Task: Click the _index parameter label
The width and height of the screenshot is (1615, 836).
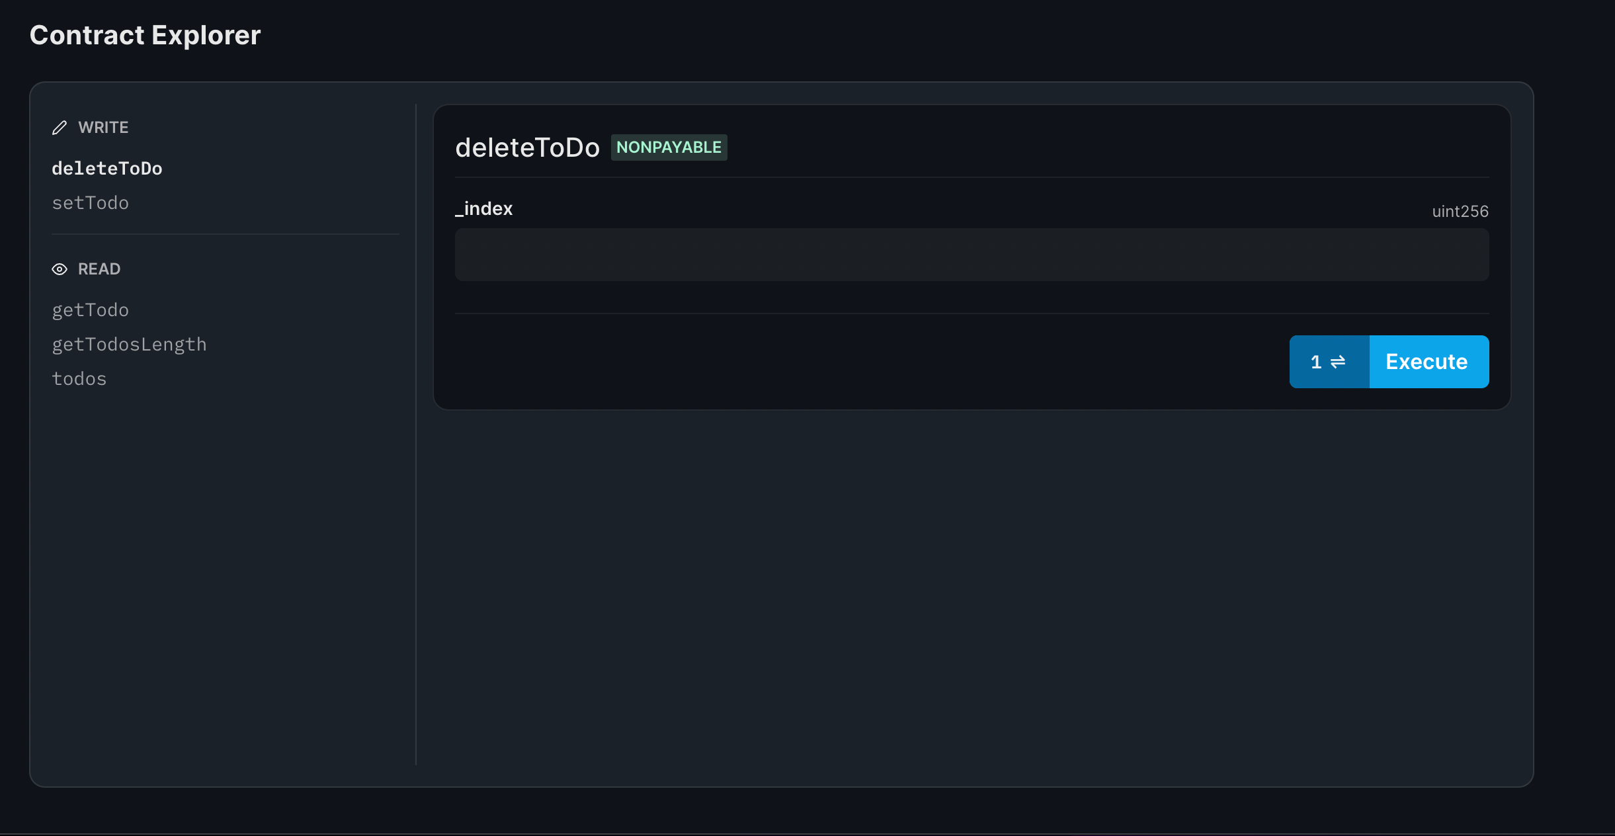Action: pos(483,208)
